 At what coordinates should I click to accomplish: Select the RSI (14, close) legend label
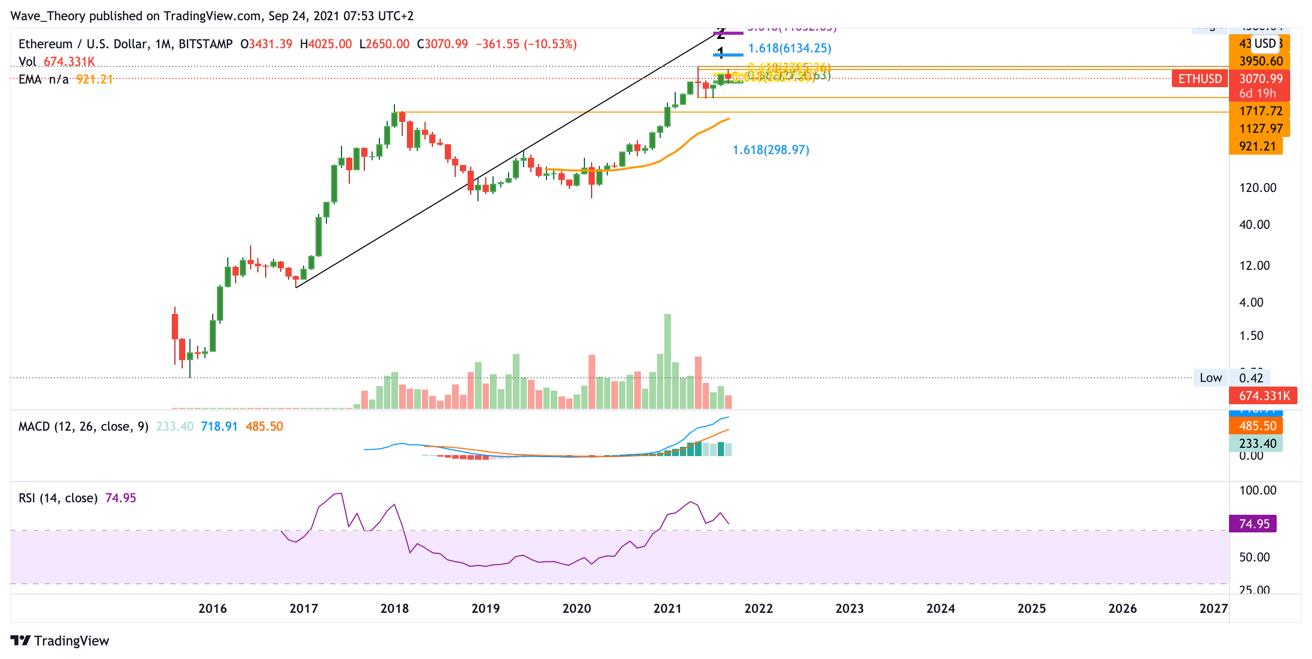click(58, 498)
